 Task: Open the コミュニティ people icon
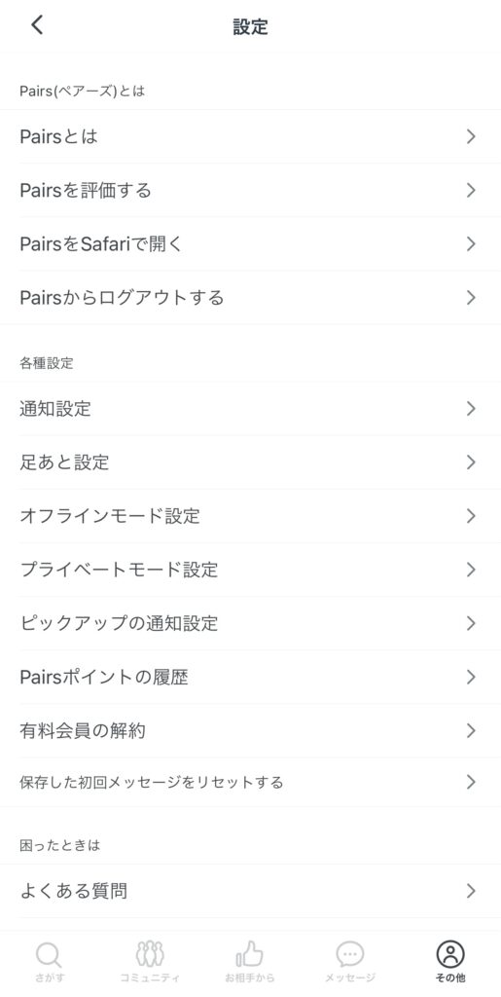tap(150, 954)
